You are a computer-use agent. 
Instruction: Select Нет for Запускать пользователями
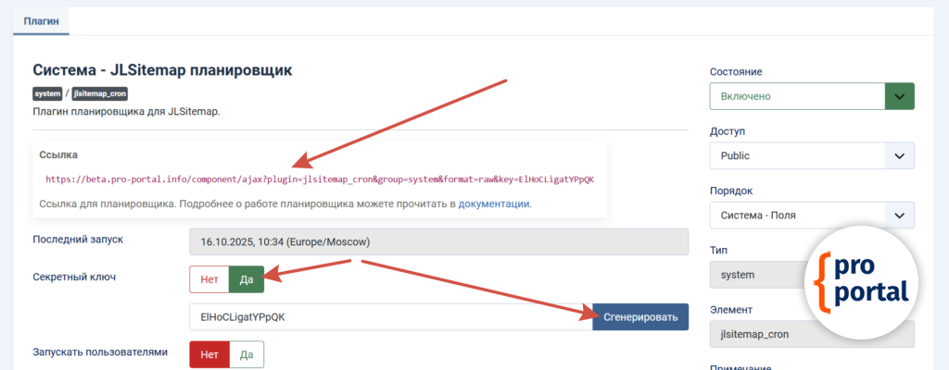coord(209,354)
